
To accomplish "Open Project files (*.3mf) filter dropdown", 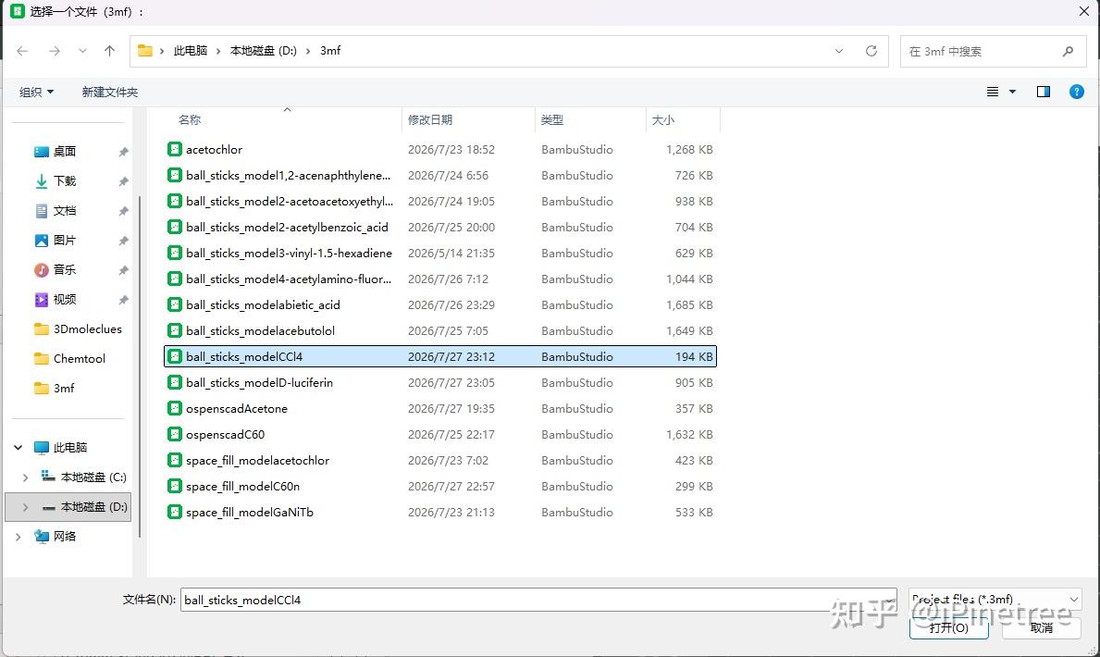I will point(995,600).
